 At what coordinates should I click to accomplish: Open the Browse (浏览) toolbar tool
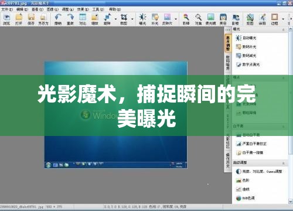pyautogui.click(x=6, y=19)
